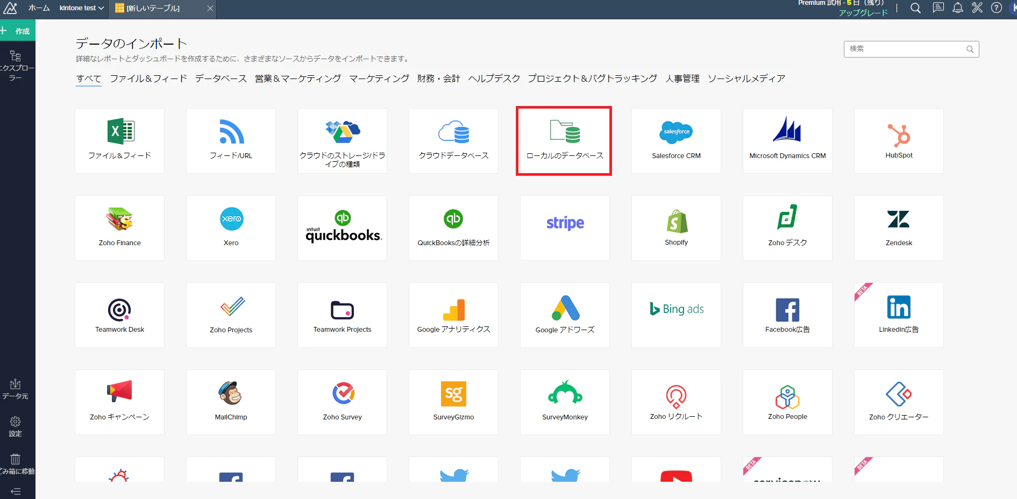Select the Xero connector tile

tap(231, 228)
